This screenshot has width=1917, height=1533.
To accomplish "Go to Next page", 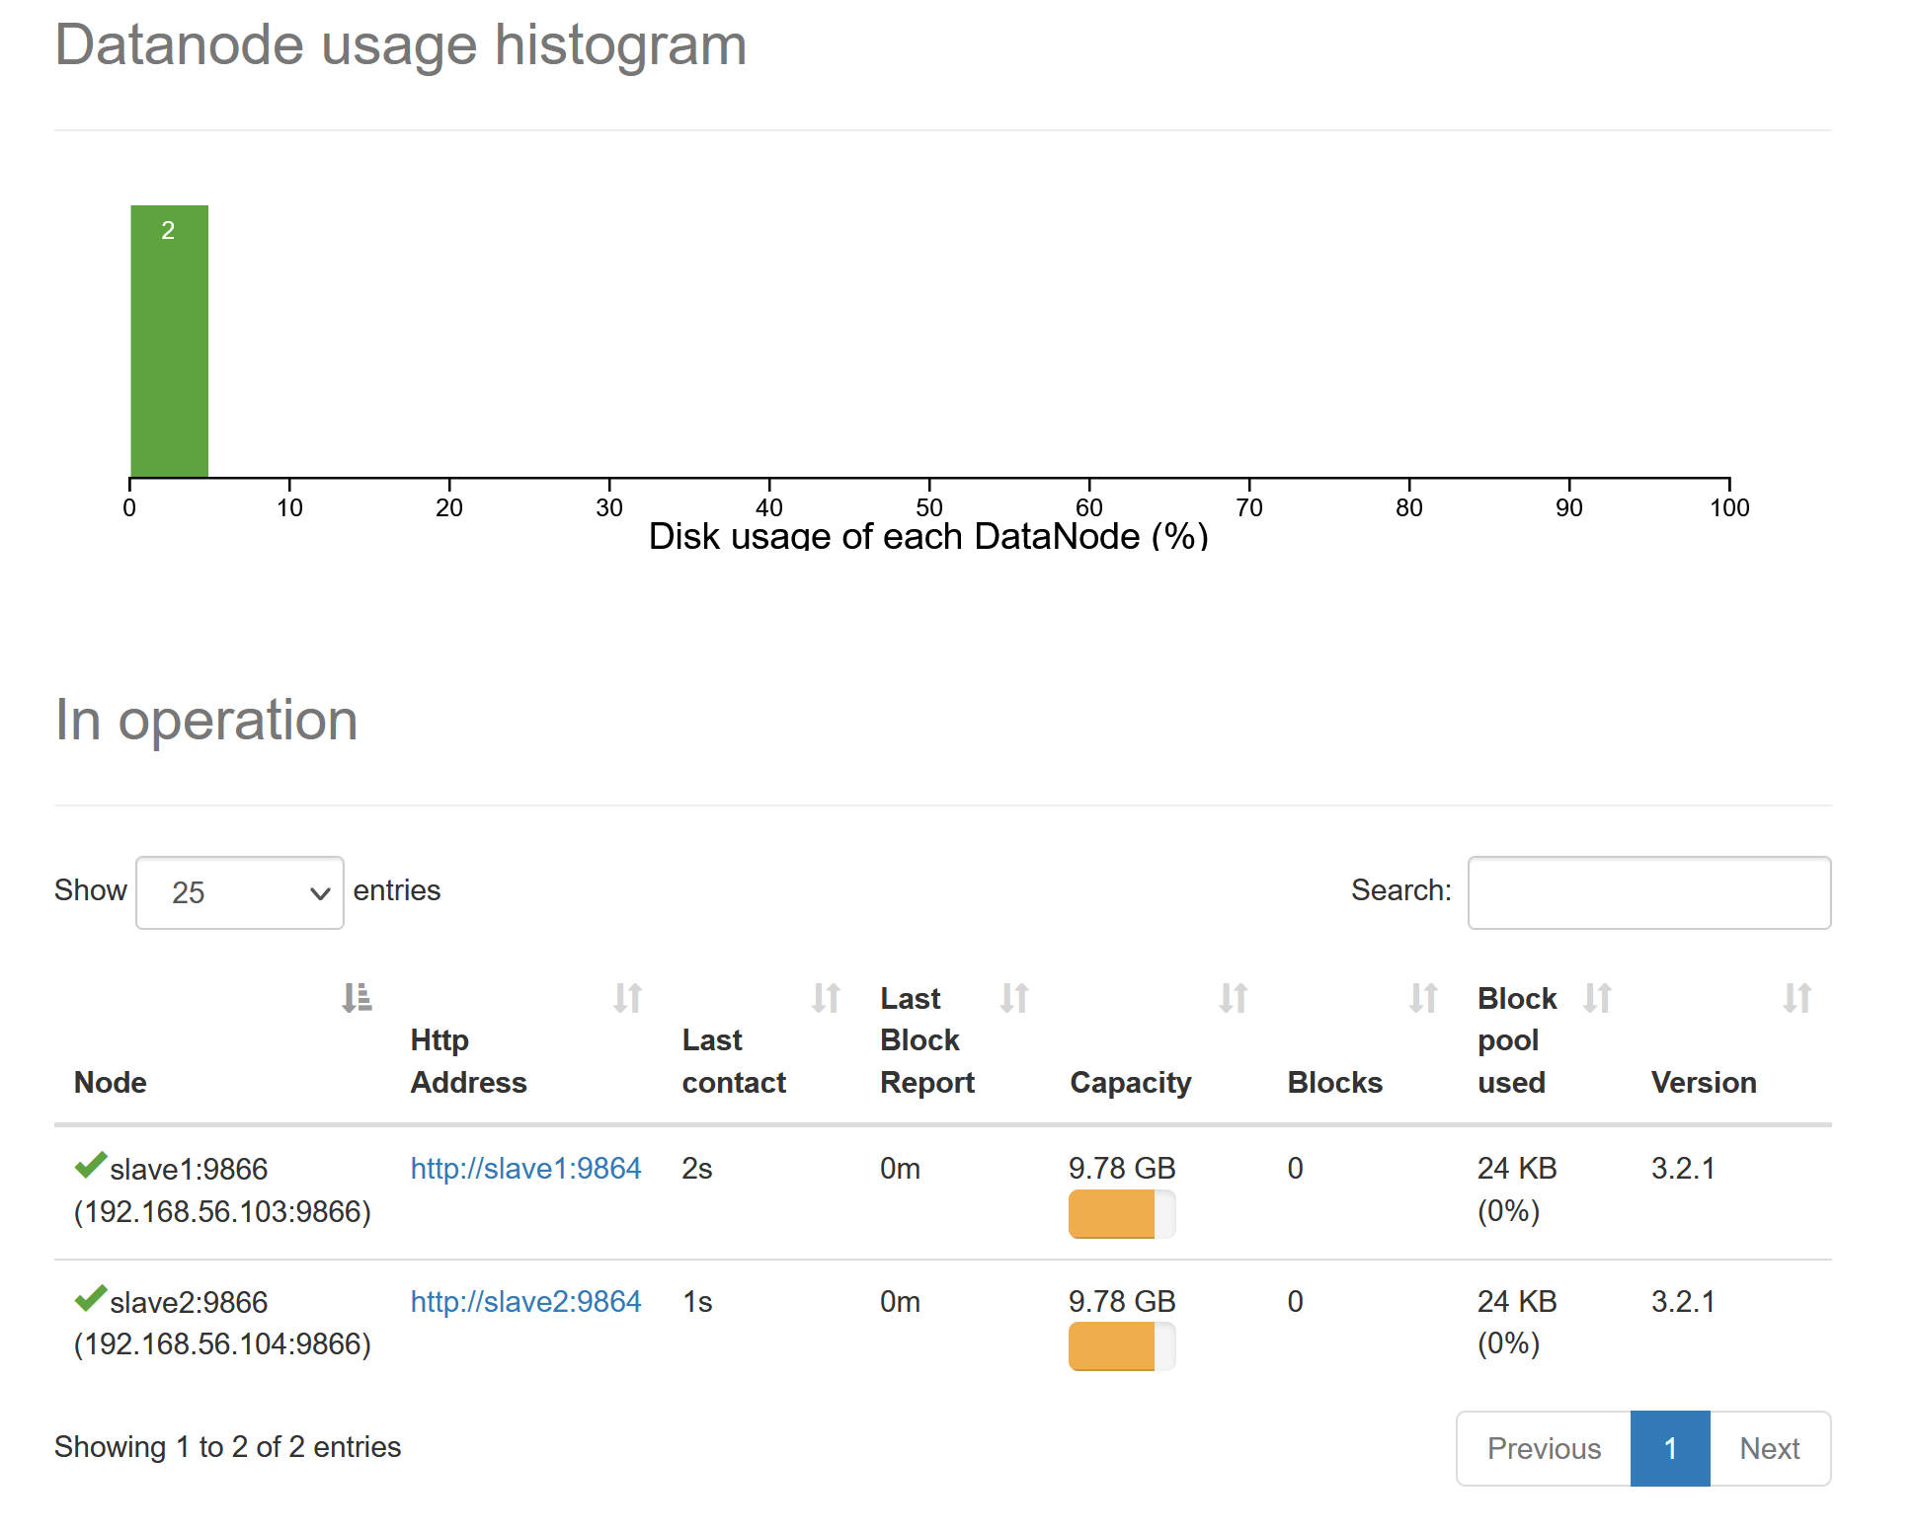I will [x=1769, y=1448].
